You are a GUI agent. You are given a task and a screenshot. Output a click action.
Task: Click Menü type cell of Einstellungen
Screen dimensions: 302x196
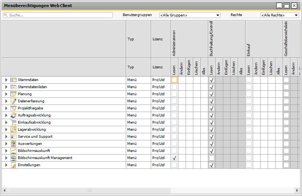138,165
